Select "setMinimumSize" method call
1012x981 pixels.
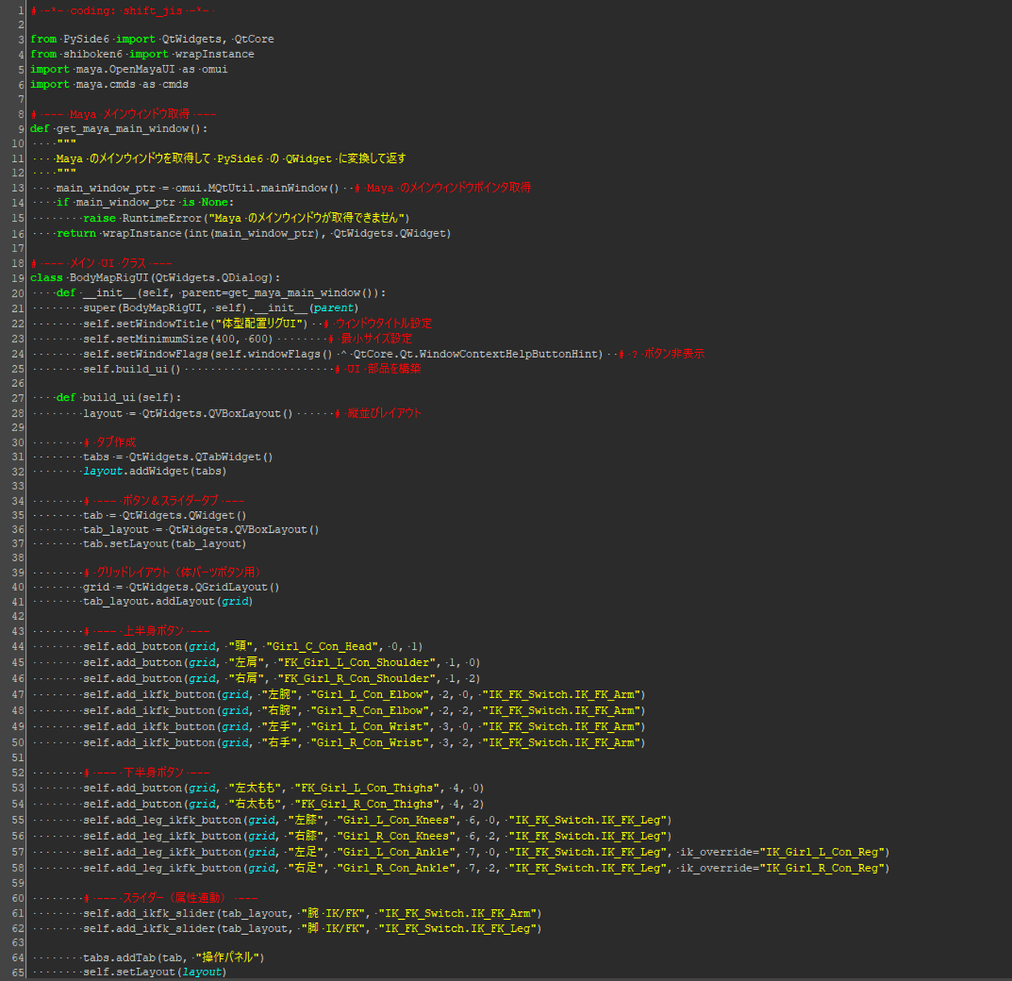pos(162,339)
